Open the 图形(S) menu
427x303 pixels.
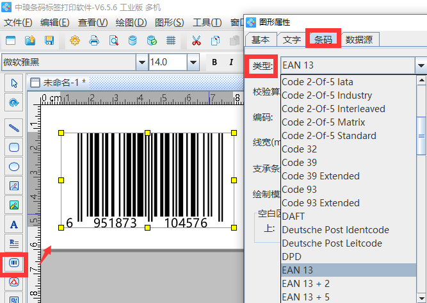[x=170, y=22]
